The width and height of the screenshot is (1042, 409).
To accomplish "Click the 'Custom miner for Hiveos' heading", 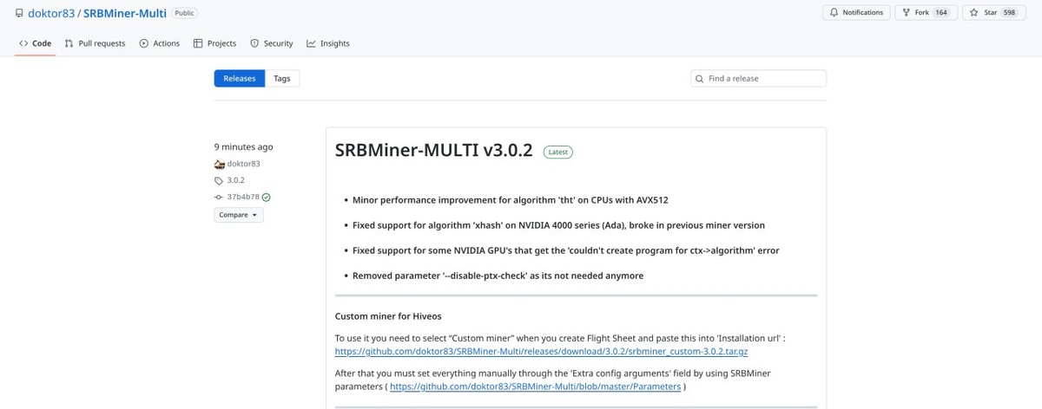I will (x=388, y=316).
